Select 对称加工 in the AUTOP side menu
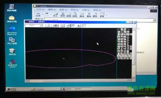The width and height of the screenshot is (161, 98). pos(123,42)
